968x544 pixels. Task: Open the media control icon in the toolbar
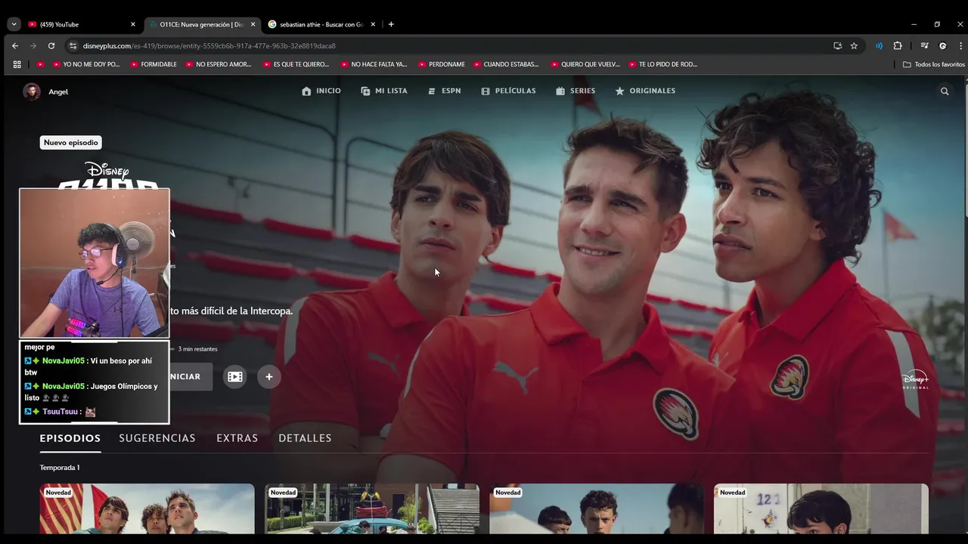924,46
